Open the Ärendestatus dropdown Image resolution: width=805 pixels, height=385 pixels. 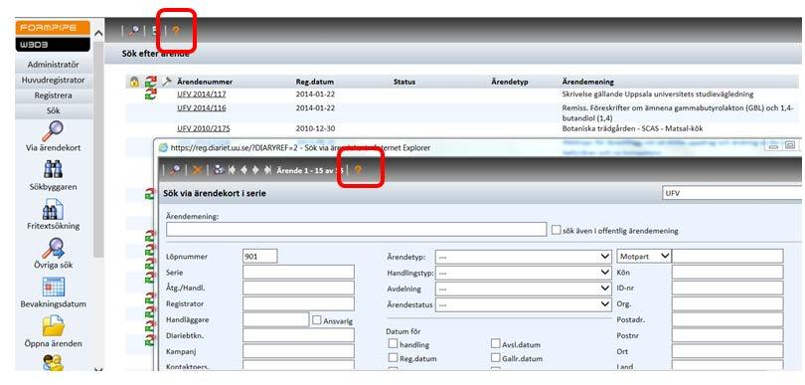(524, 304)
